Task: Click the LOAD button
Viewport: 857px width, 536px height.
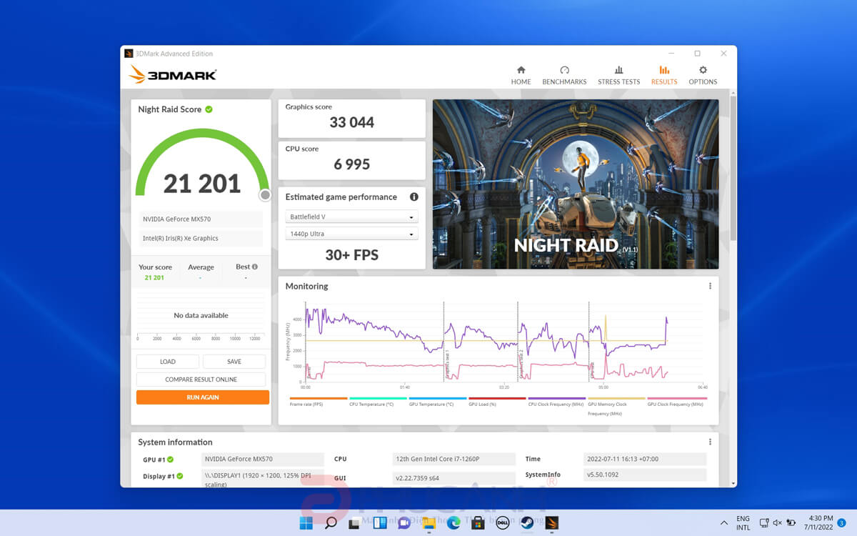Action: pyautogui.click(x=168, y=362)
